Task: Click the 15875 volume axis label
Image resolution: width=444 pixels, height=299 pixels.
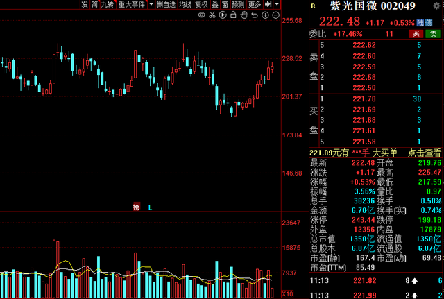Action: click(291, 248)
